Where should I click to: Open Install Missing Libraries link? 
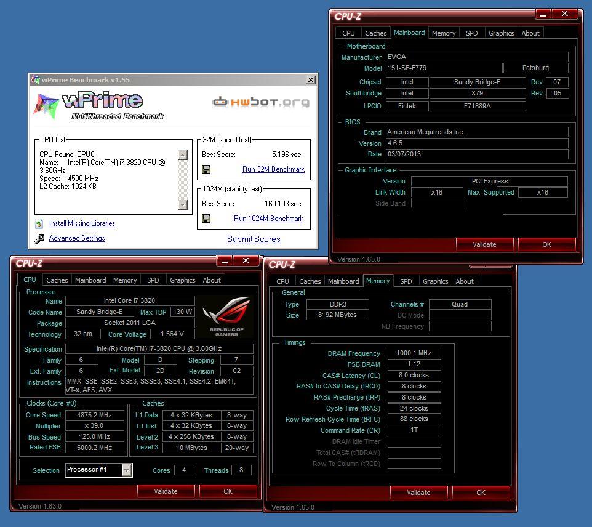[x=82, y=223]
